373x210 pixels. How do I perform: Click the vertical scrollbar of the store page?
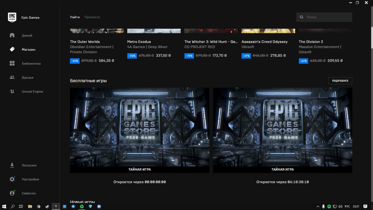point(372,38)
